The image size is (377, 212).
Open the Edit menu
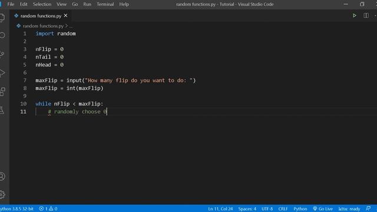[24, 4]
